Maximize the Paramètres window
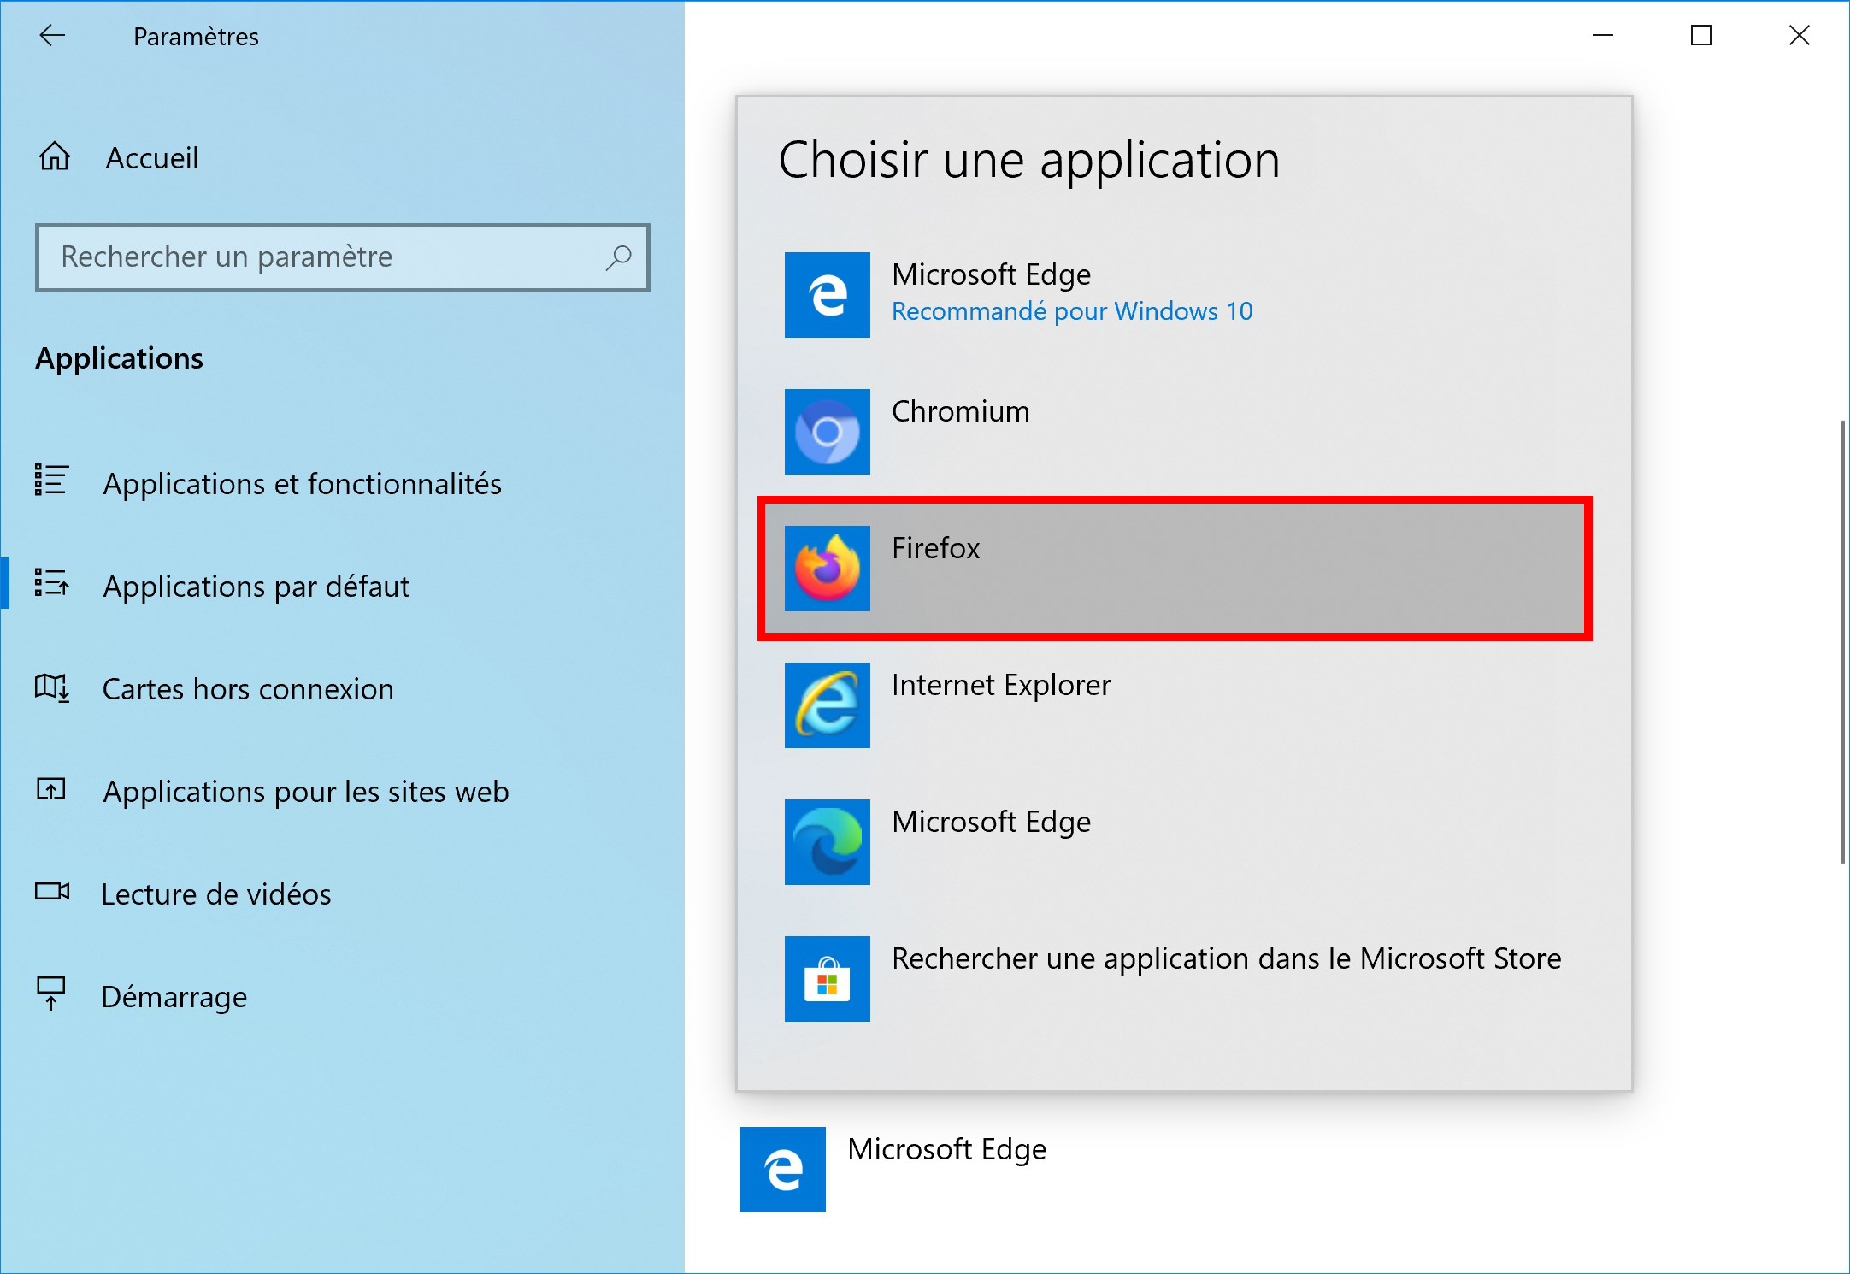This screenshot has width=1850, height=1274. tap(1701, 35)
